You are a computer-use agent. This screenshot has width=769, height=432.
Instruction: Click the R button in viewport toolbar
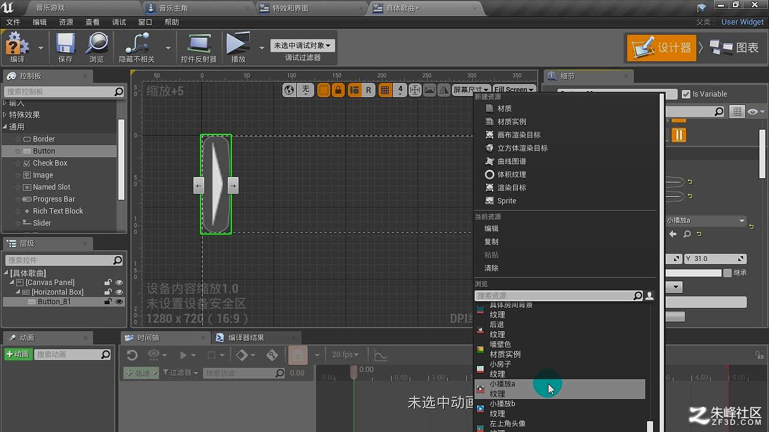tap(368, 90)
